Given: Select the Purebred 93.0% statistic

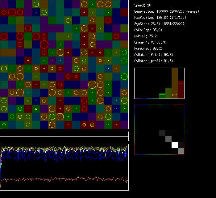Looking at the screenshot, I should coord(148,48).
